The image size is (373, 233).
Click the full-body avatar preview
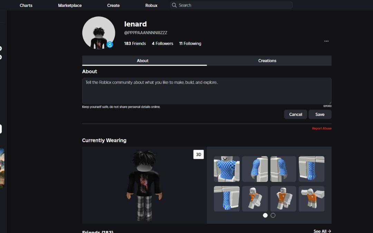pos(144,185)
